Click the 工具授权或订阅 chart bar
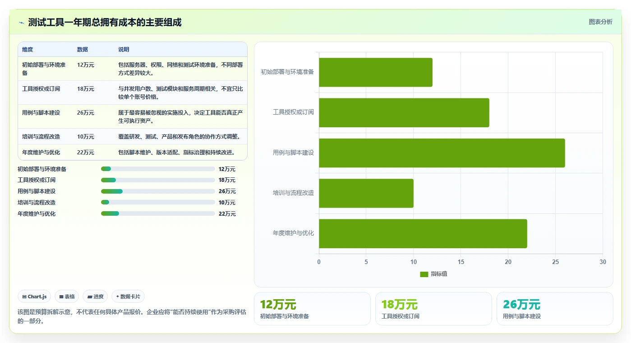The width and height of the screenshot is (631, 343). (404, 112)
